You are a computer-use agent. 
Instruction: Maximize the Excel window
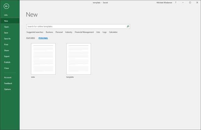190,2
